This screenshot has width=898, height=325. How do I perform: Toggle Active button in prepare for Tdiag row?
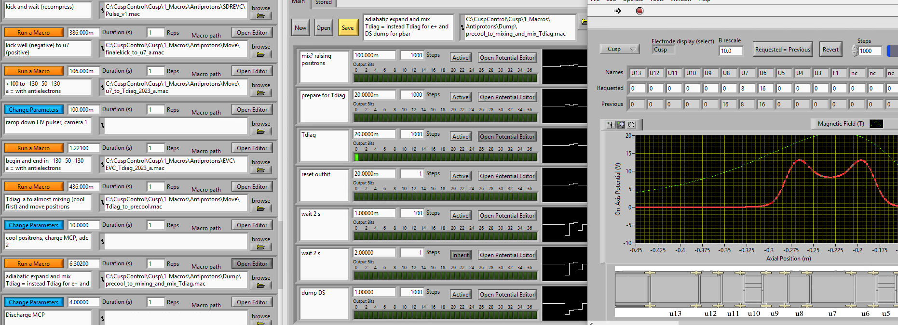460,97
